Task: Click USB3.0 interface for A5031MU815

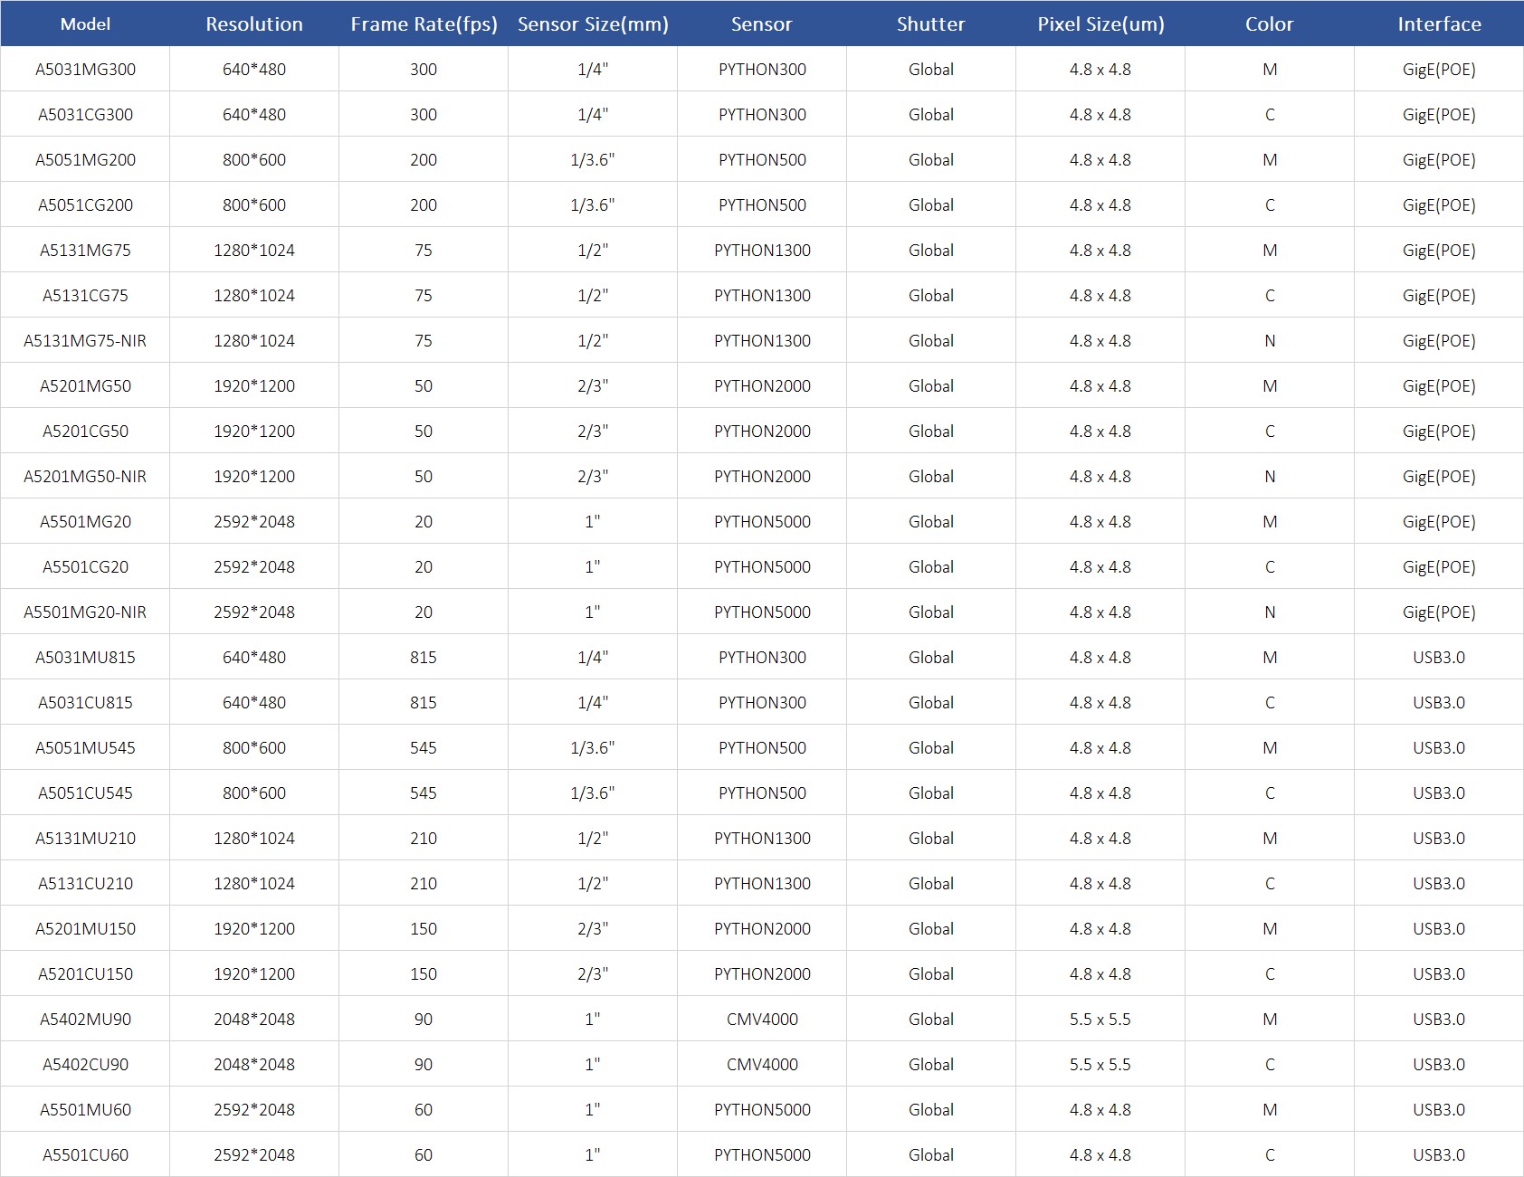Action: 1439,658
